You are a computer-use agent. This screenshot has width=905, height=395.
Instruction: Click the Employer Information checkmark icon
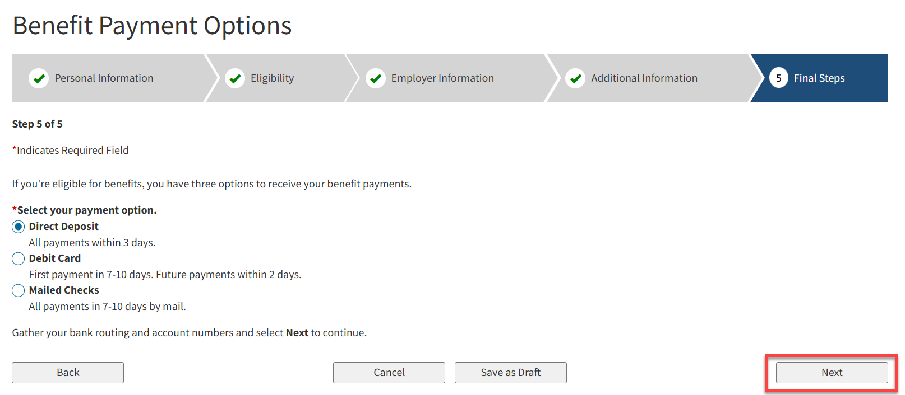(376, 78)
